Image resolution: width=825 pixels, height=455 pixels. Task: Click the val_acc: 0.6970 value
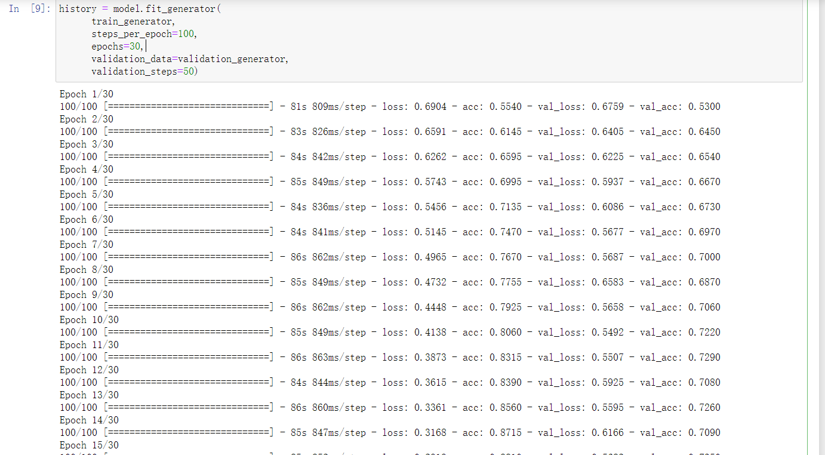coord(680,232)
